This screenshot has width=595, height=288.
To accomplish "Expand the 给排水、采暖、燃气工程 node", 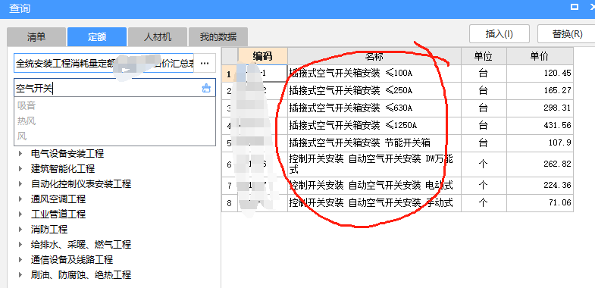I will (x=20, y=244).
